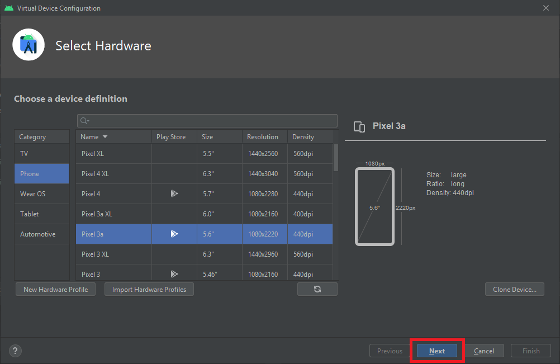Click the Pixel 3a preview outline
The height and width of the screenshot is (364, 560).
(x=374, y=206)
